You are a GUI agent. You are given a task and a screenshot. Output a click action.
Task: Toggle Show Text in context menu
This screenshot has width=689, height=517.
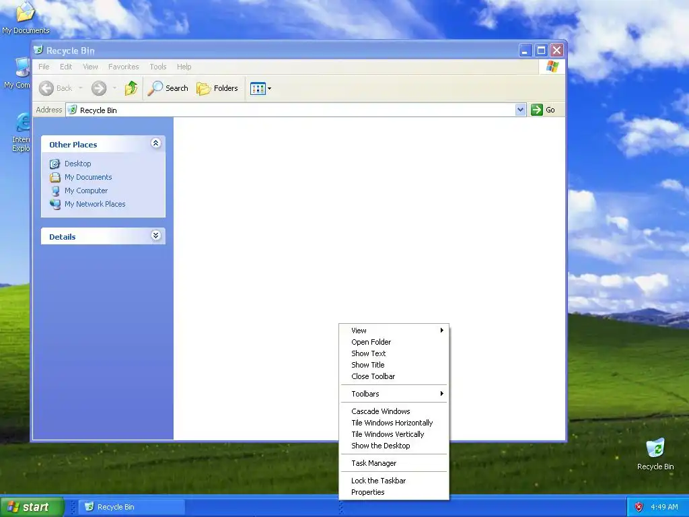(394, 353)
